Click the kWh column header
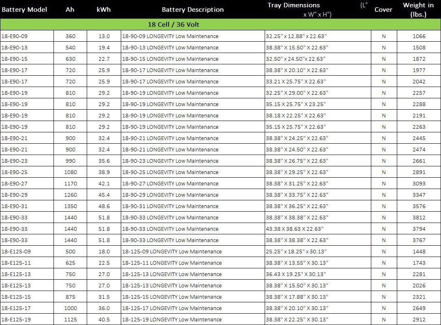The width and height of the screenshot is (441, 325). (x=103, y=10)
